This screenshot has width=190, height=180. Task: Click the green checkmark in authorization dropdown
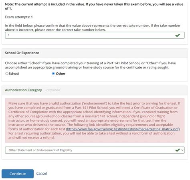coord(178,150)
